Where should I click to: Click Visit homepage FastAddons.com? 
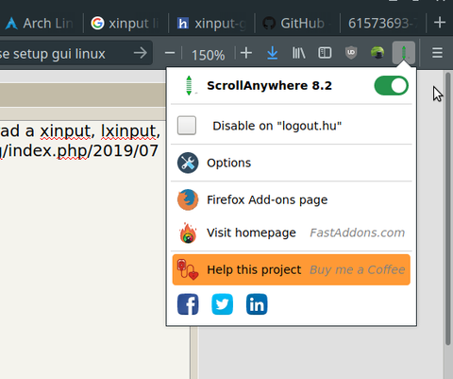(291, 233)
